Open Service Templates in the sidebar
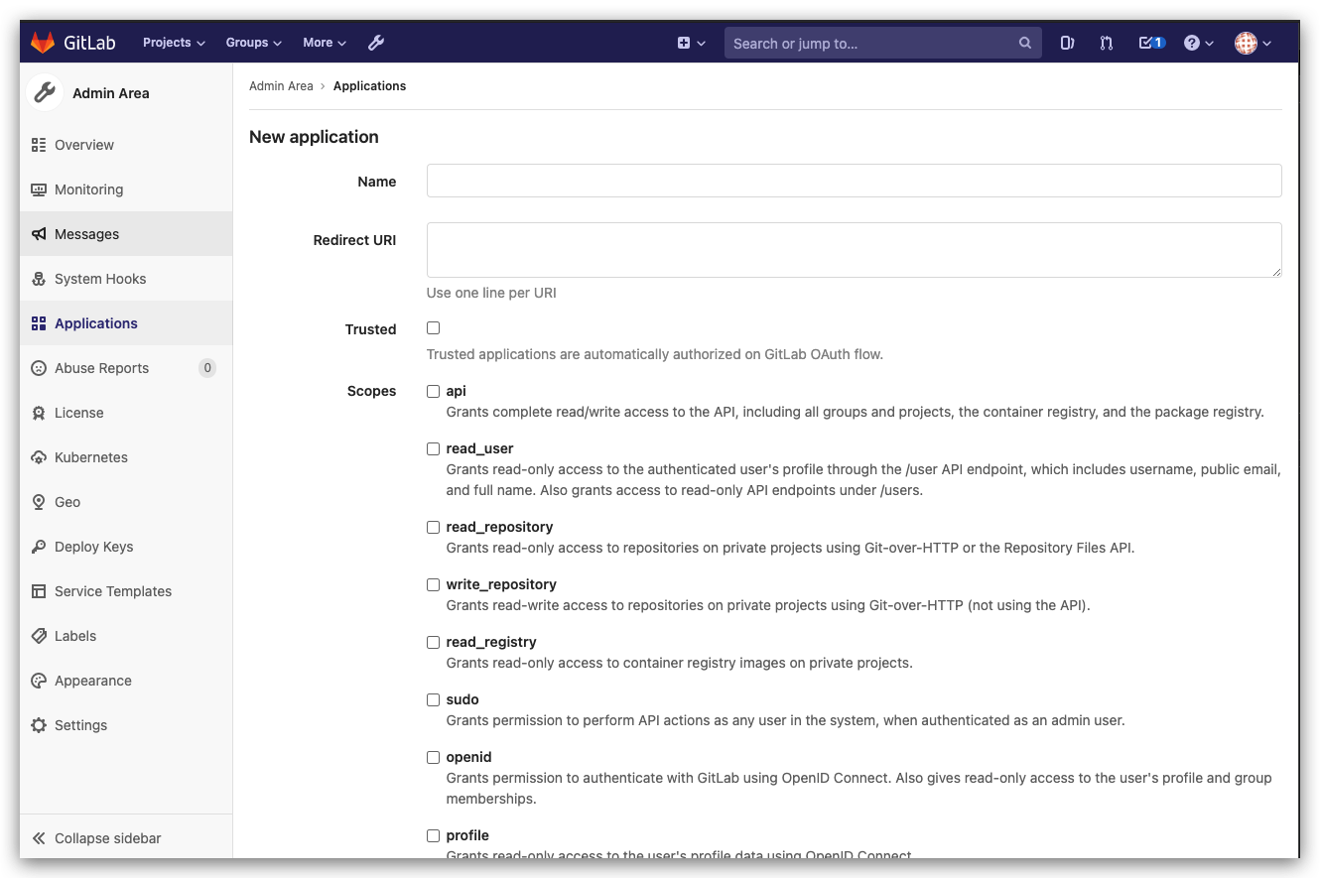This screenshot has width=1320, height=878. pos(126,591)
